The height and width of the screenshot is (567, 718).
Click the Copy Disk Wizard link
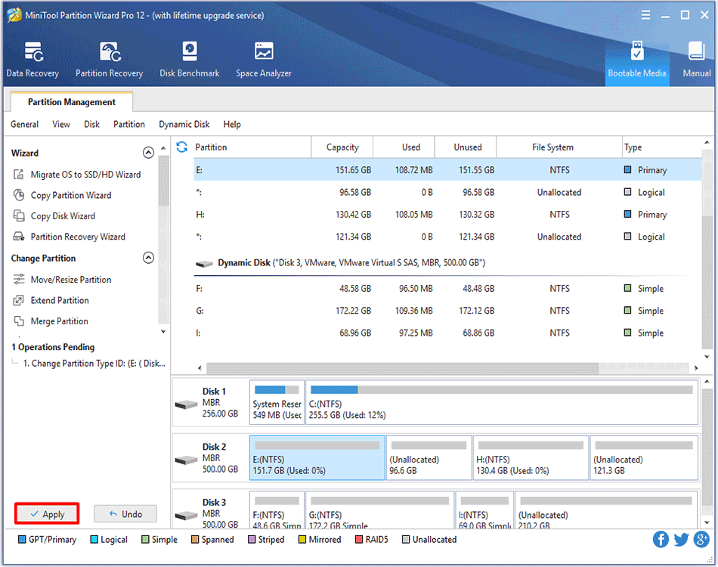(63, 215)
